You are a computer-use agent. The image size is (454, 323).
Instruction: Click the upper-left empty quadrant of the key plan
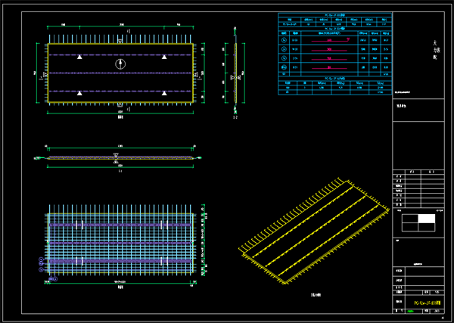410,219
